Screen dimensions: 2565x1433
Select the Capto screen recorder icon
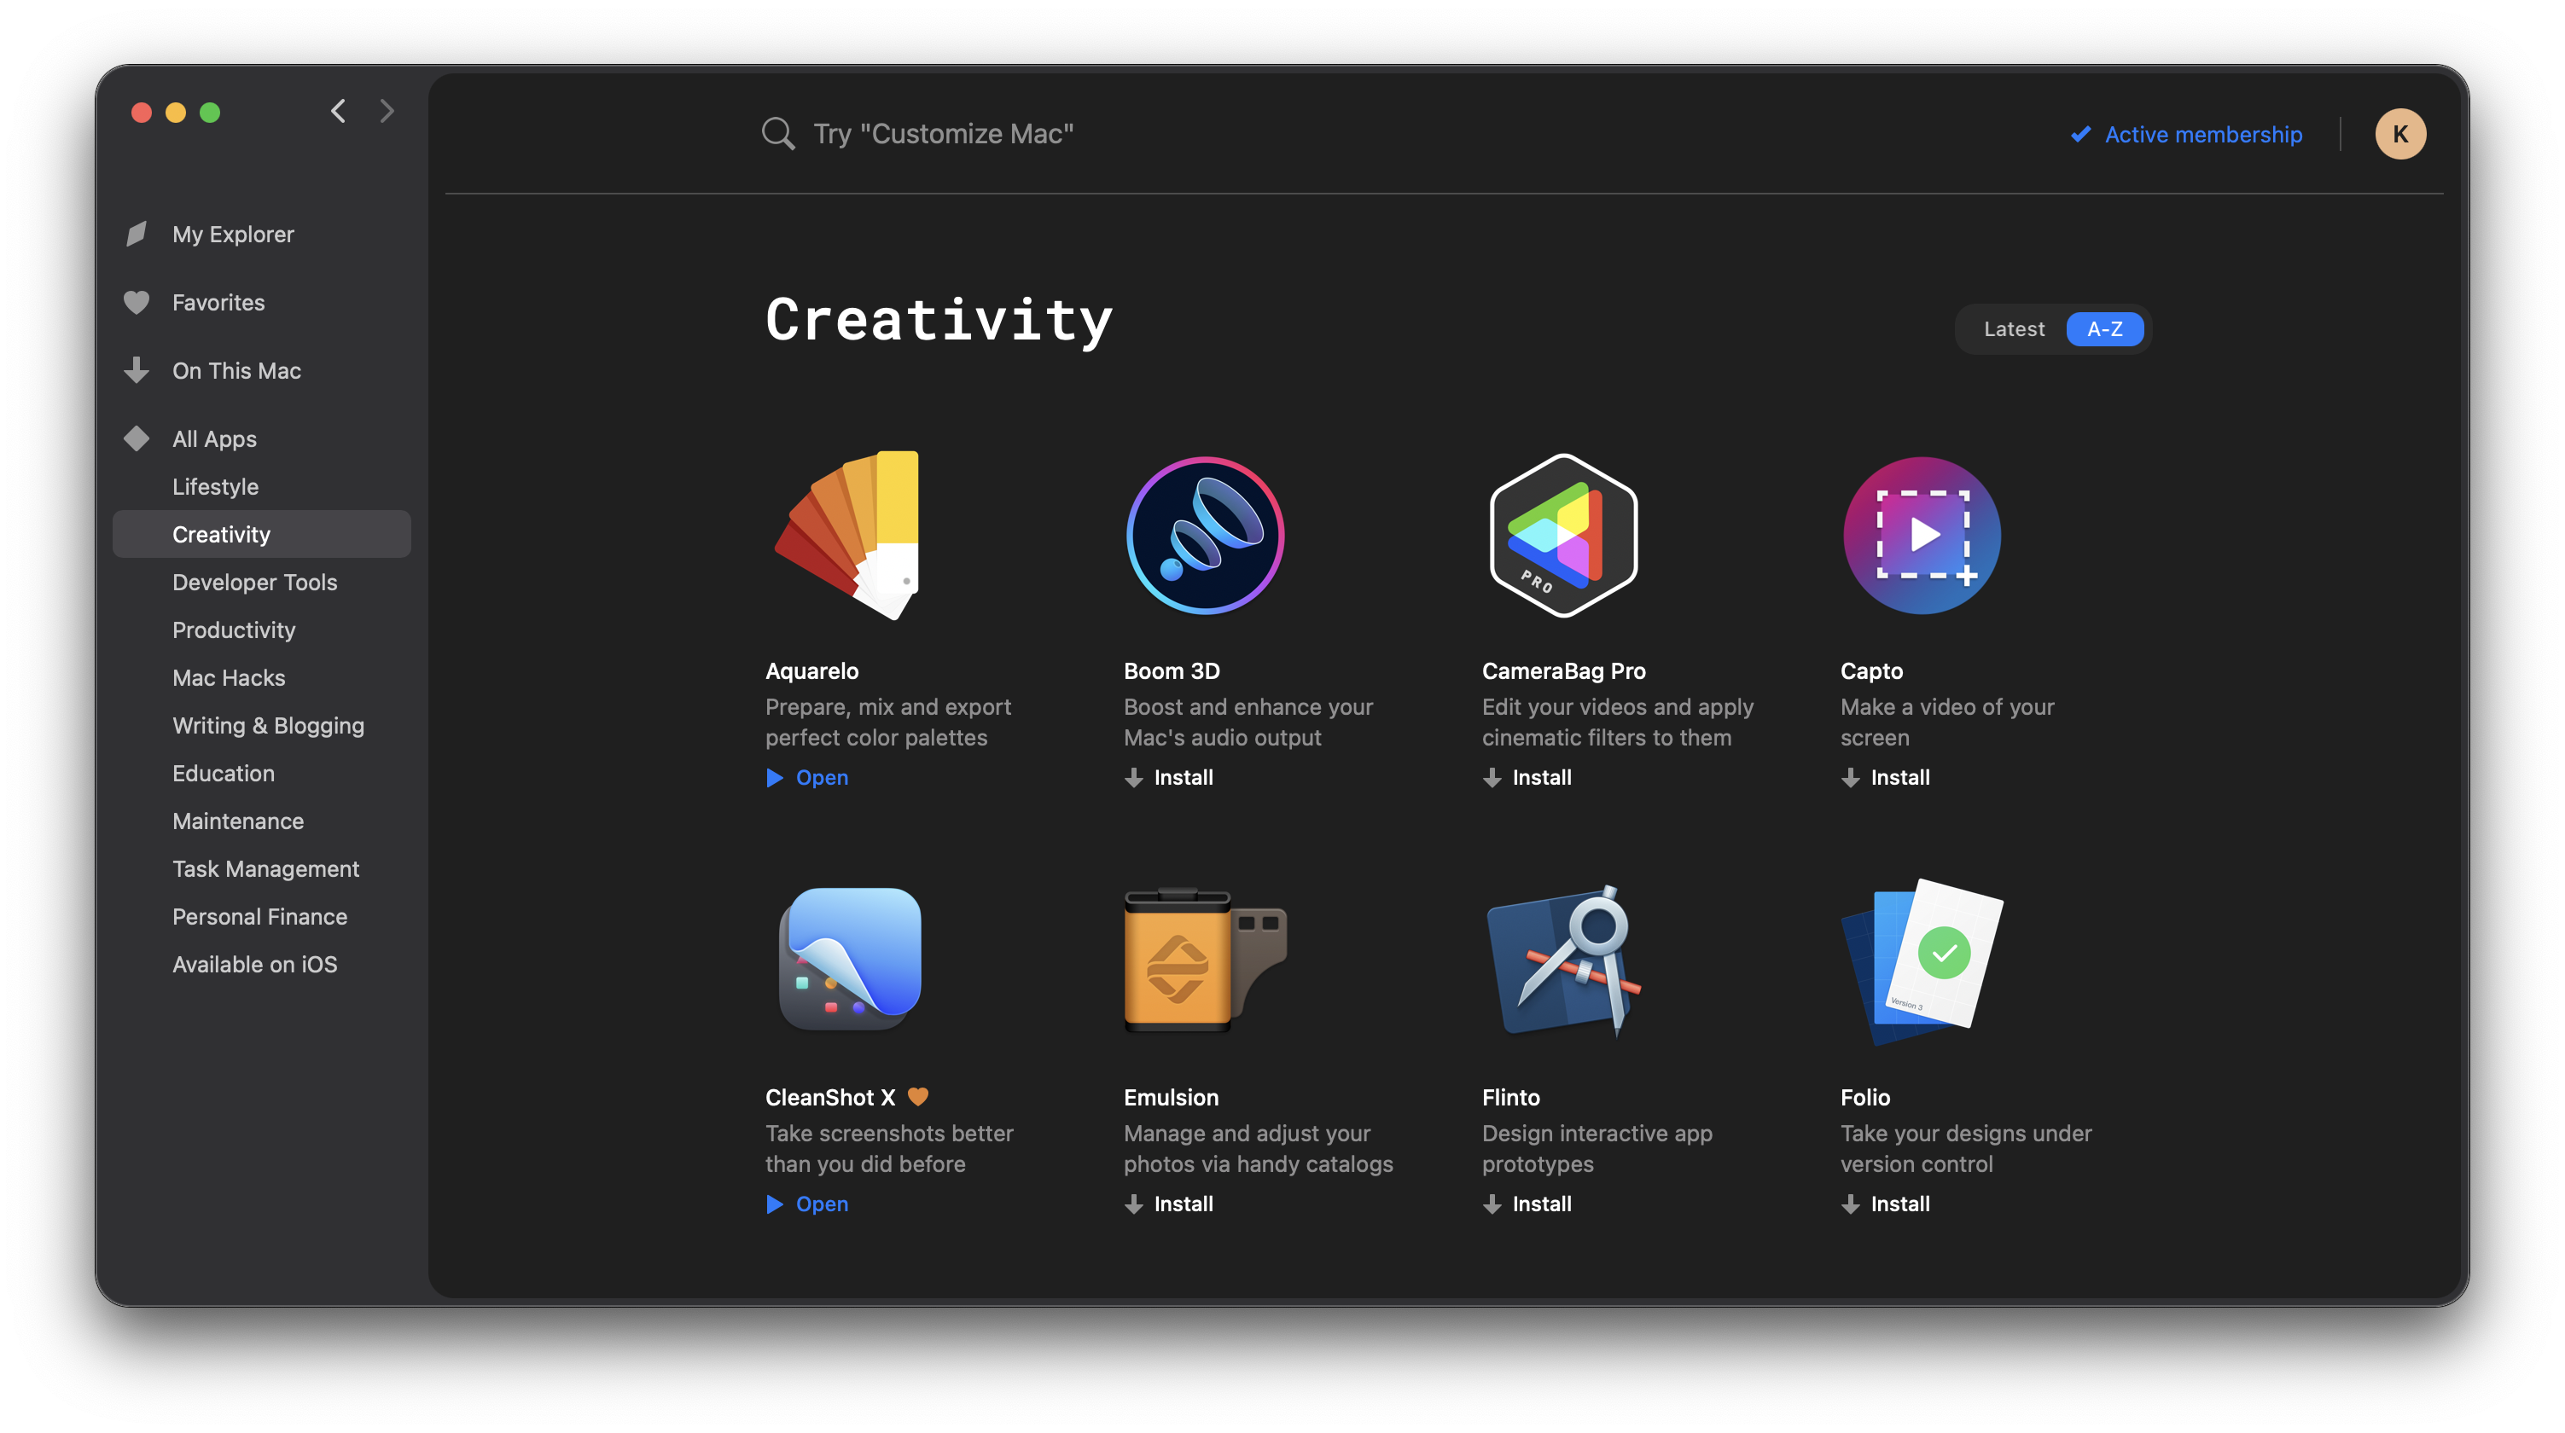1922,536
